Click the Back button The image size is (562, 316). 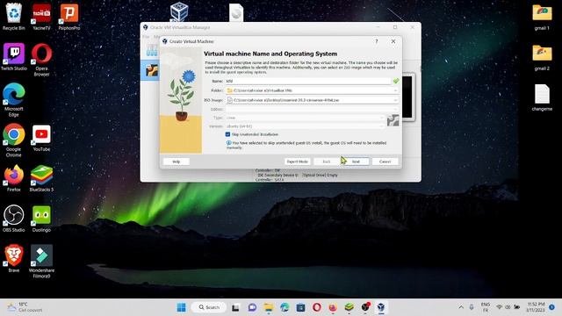(327, 162)
